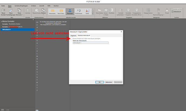Click the Name des Adressbuchs field
The width and height of the screenshot is (186, 111).
click(91, 43)
